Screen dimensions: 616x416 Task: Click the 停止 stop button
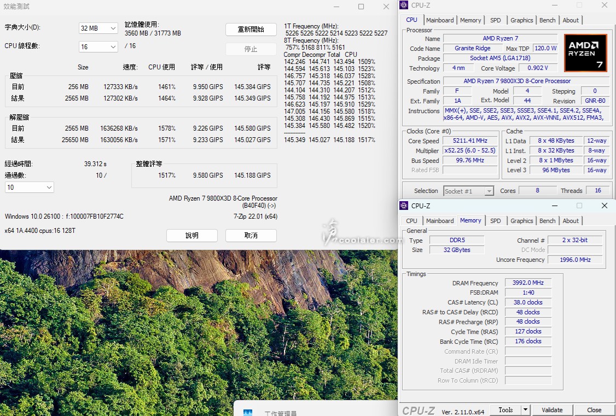251,49
